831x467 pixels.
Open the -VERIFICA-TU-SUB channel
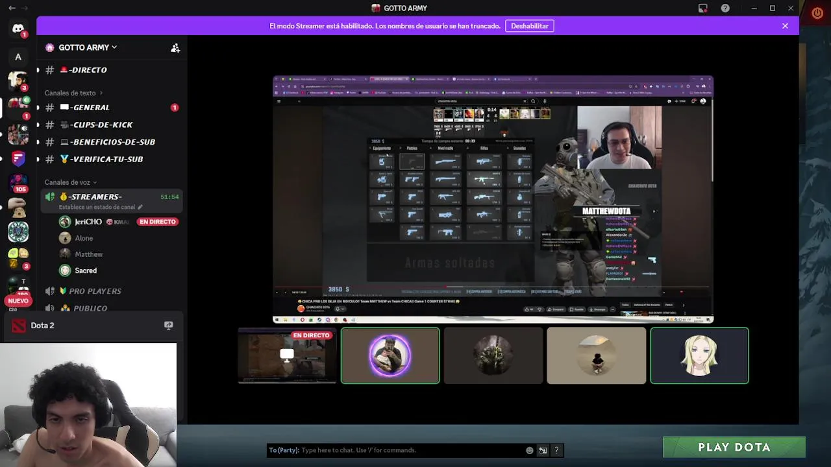tap(110, 159)
